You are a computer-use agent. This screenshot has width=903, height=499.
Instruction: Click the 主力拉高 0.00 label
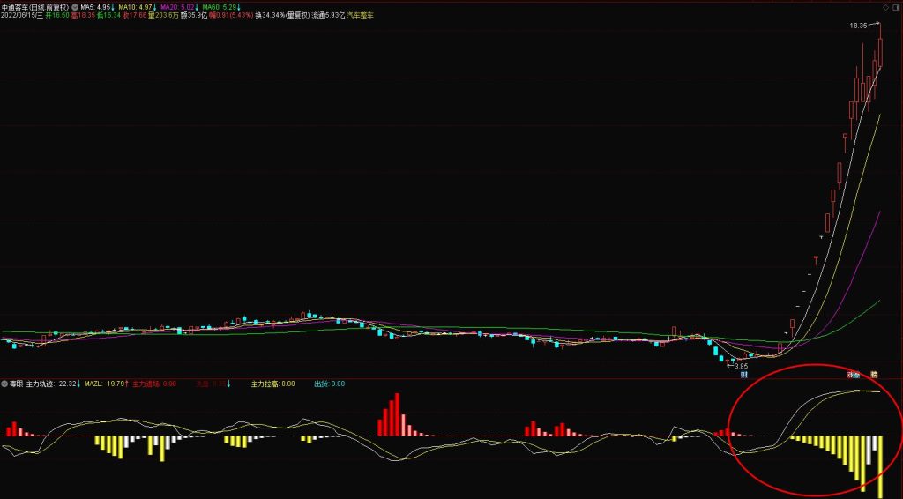click(x=273, y=384)
